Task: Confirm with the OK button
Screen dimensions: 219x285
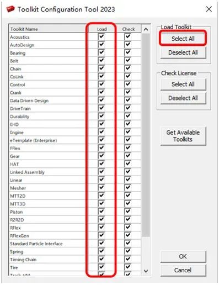Action: click(x=183, y=256)
